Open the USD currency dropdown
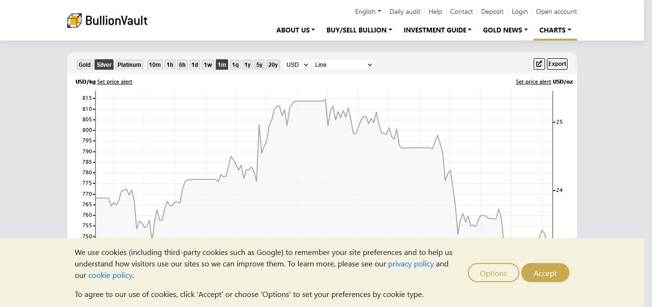652x307 pixels. click(297, 65)
